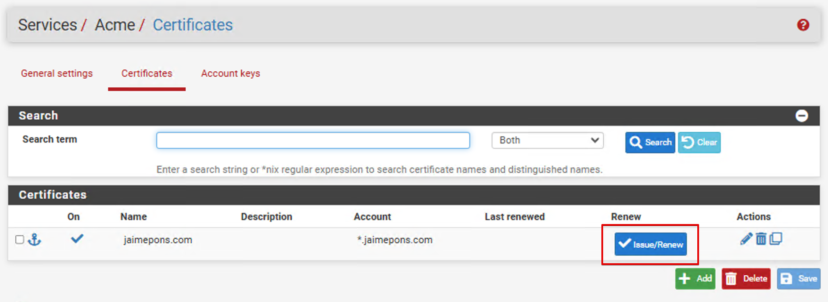Select the jaimepons.com row checkbox

[x=20, y=240]
